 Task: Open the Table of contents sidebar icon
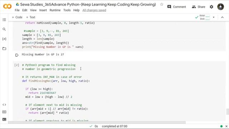click(x=4, y=20)
